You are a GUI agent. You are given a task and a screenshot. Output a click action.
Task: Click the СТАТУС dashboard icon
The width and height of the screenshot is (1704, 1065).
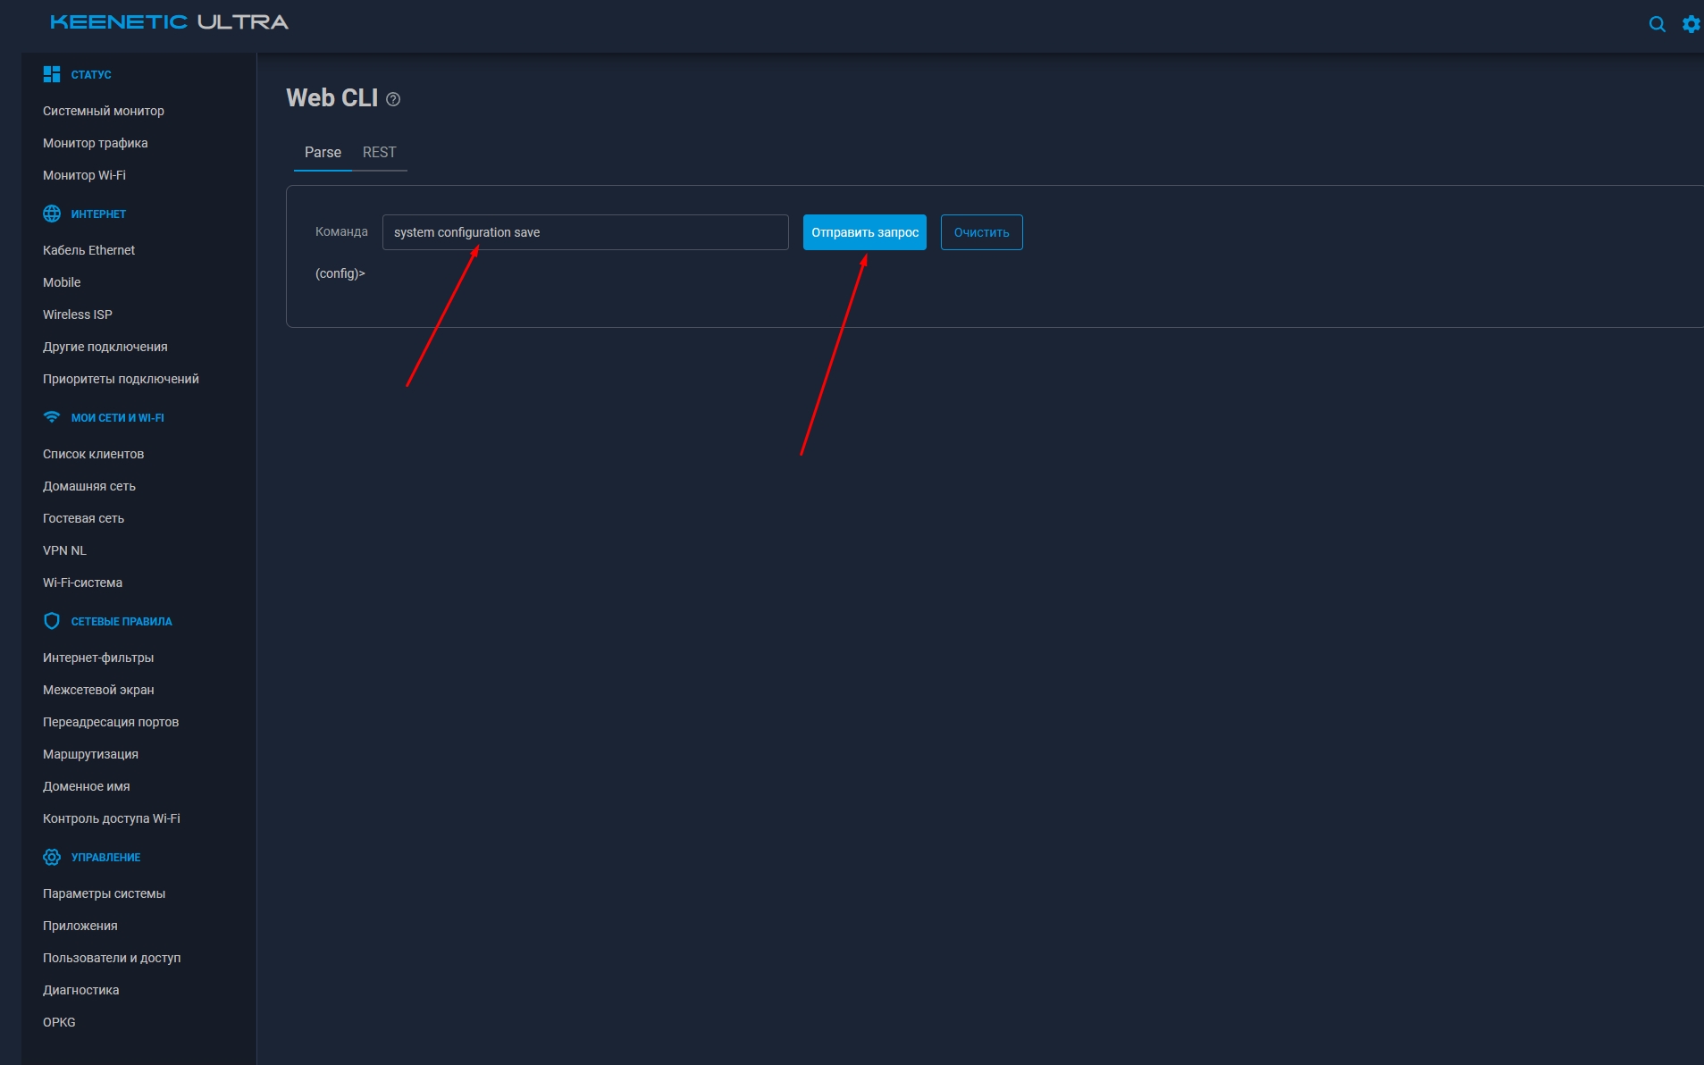click(52, 74)
